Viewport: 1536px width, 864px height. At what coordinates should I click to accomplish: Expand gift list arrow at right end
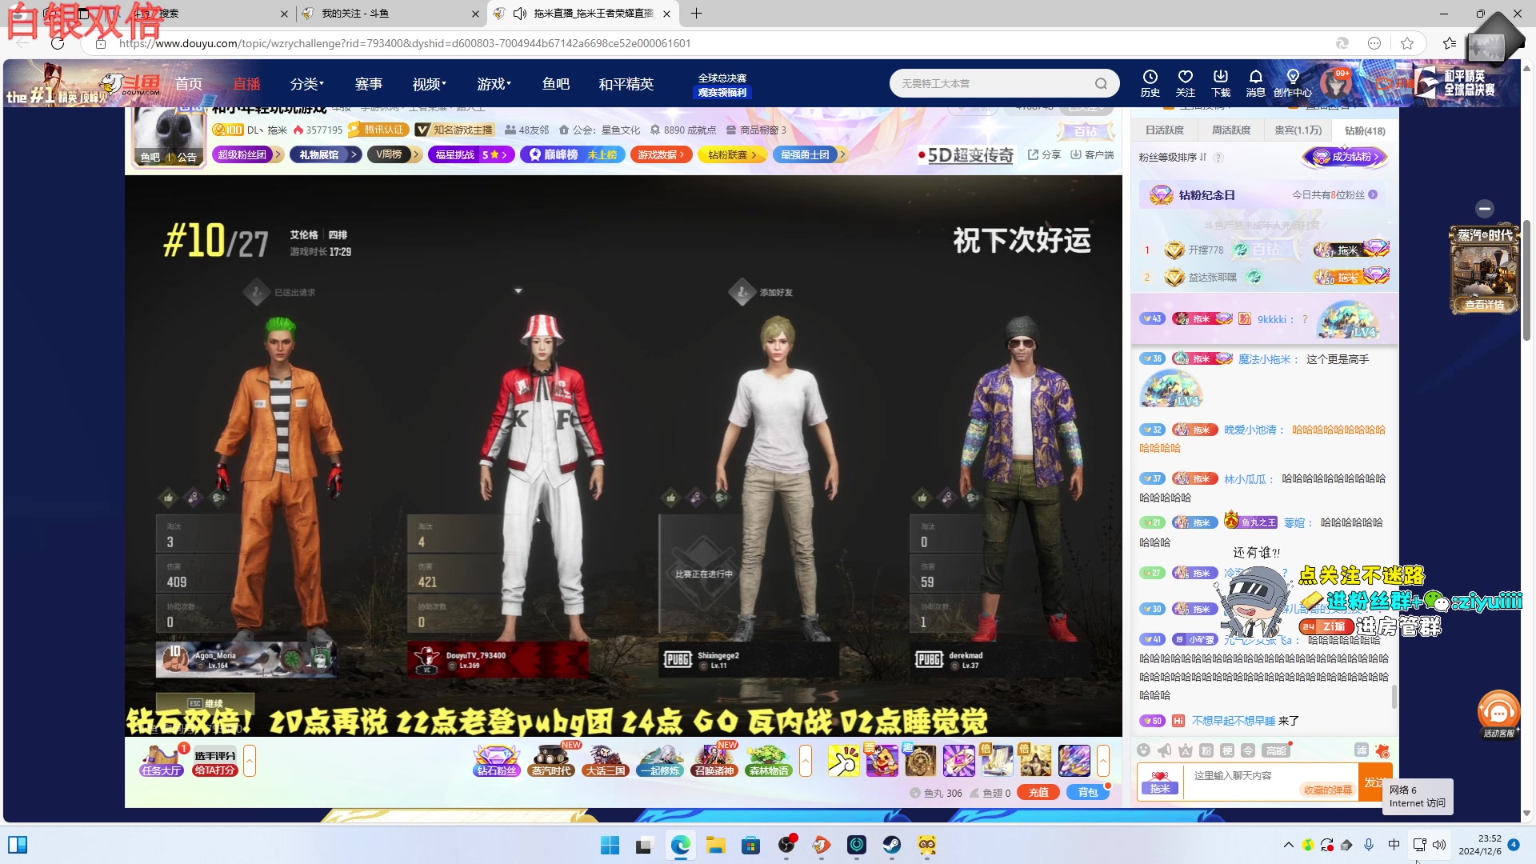(1103, 761)
